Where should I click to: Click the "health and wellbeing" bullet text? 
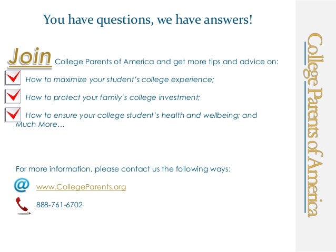[x=141, y=115]
